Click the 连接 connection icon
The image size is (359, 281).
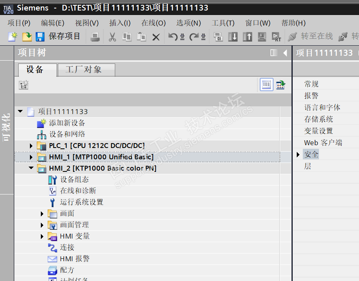53,247
